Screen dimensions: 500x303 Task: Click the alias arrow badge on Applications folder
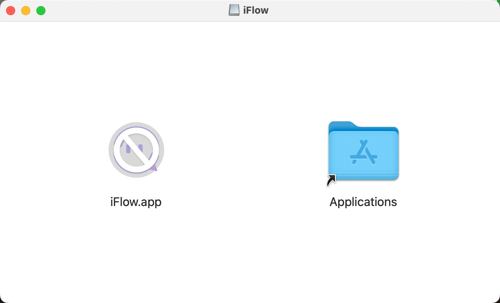(331, 180)
